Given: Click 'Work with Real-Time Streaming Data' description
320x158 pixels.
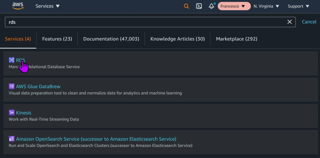Looking at the screenshot, I should pyautogui.click(x=44, y=119).
